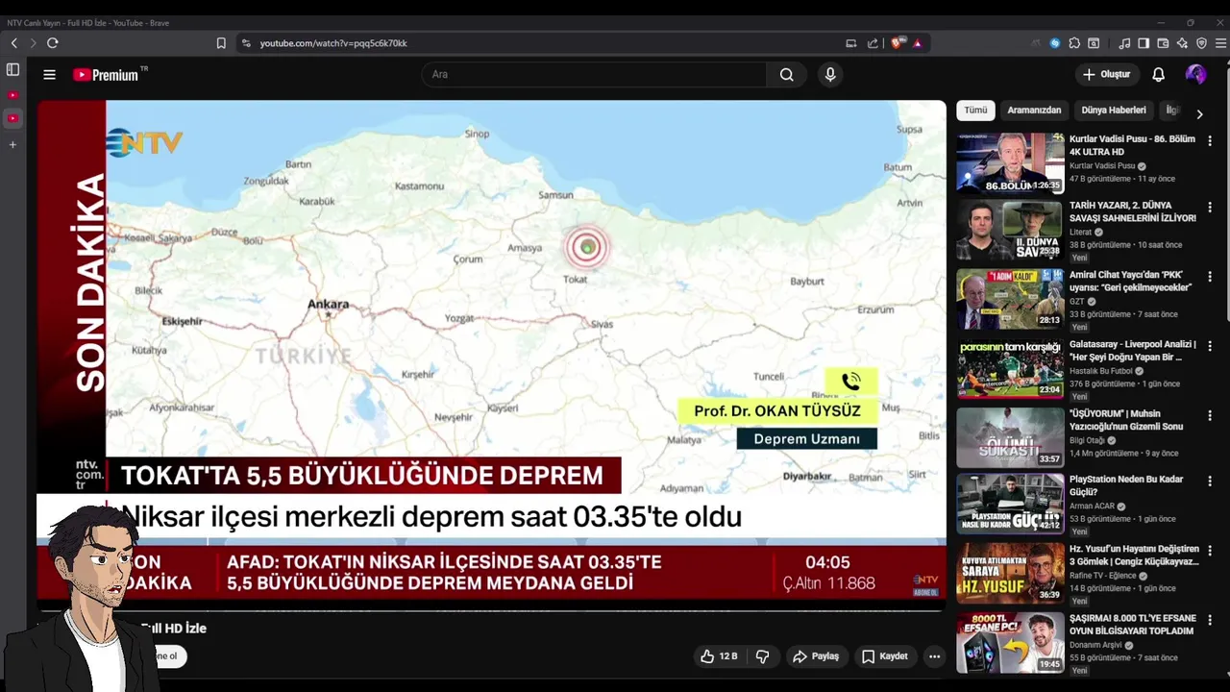Show more filter chips with right arrow
Screen dimensions: 1230x692
(1199, 113)
